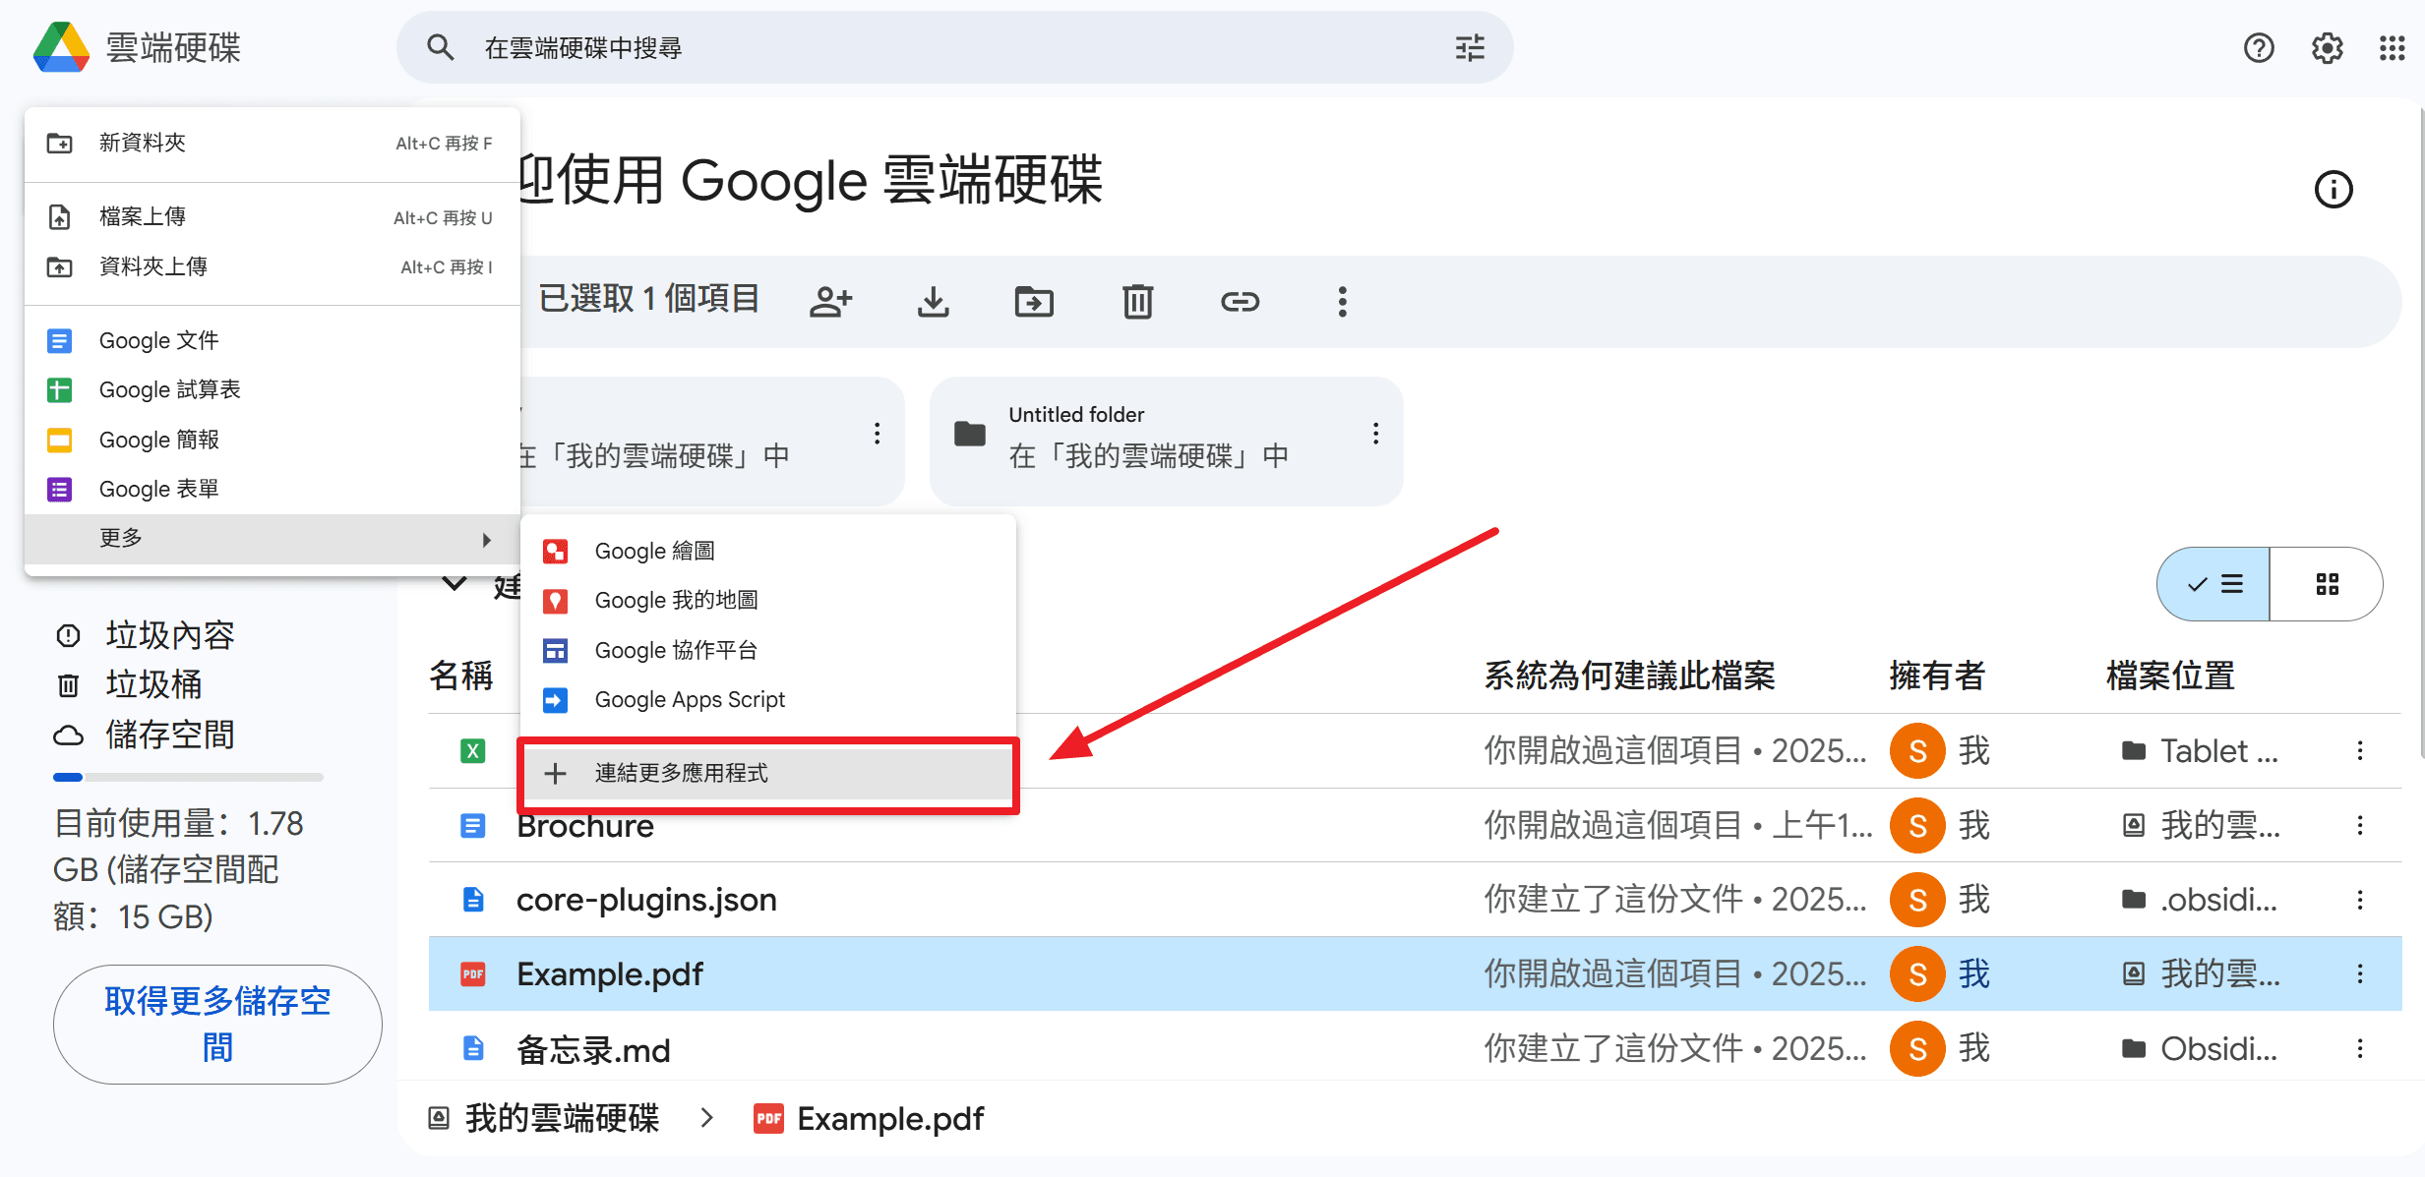Open the settings gear
This screenshot has width=2425, height=1177.
2327,47
